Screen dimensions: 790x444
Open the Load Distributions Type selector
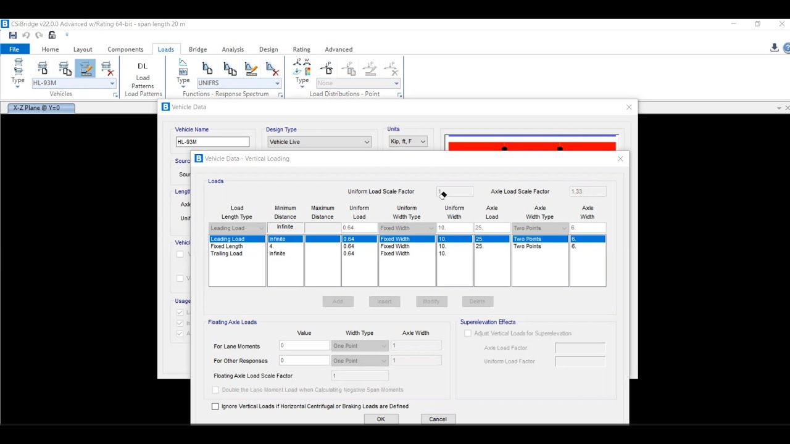(302, 73)
